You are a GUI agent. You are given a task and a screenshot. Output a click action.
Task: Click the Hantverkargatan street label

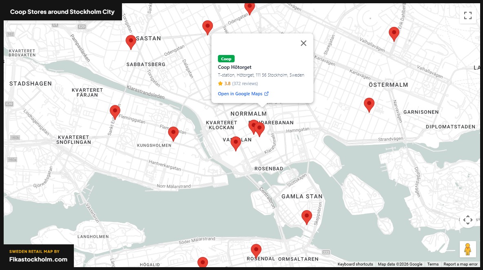[165, 165]
